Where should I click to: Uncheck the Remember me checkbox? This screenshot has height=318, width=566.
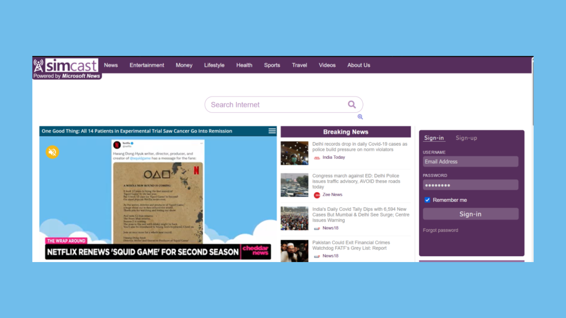(427, 200)
